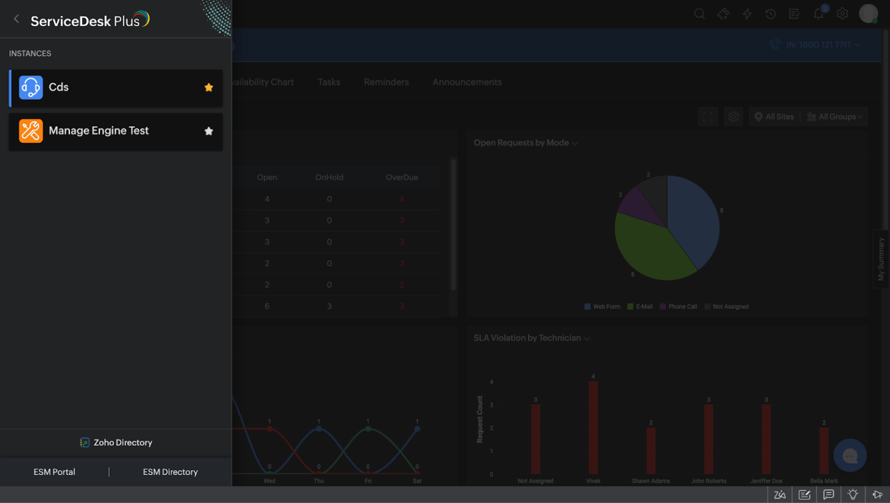Switch to the Announcements tab

click(x=466, y=82)
